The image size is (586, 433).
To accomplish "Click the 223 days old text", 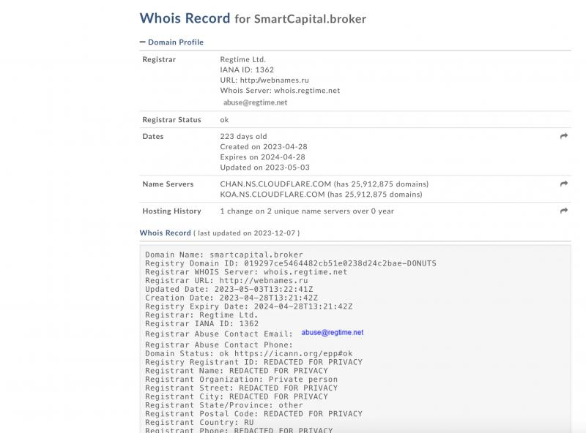I will 243,136.
